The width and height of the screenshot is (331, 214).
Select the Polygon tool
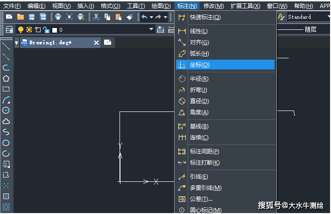pos(6,78)
